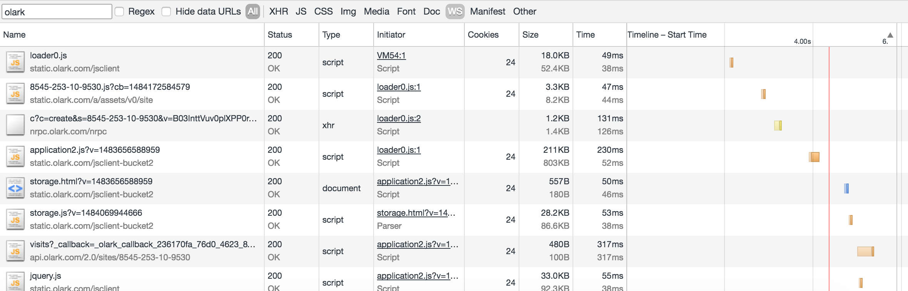Open the loader0.js:2 initiator link

coord(399,118)
